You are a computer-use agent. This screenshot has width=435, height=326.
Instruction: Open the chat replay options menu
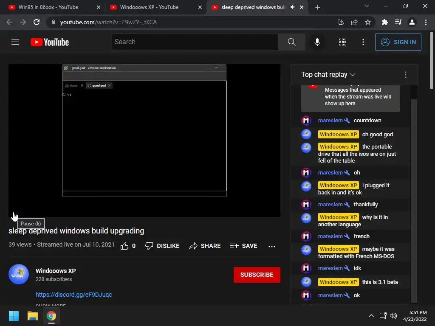pyautogui.click(x=406, y=75)
